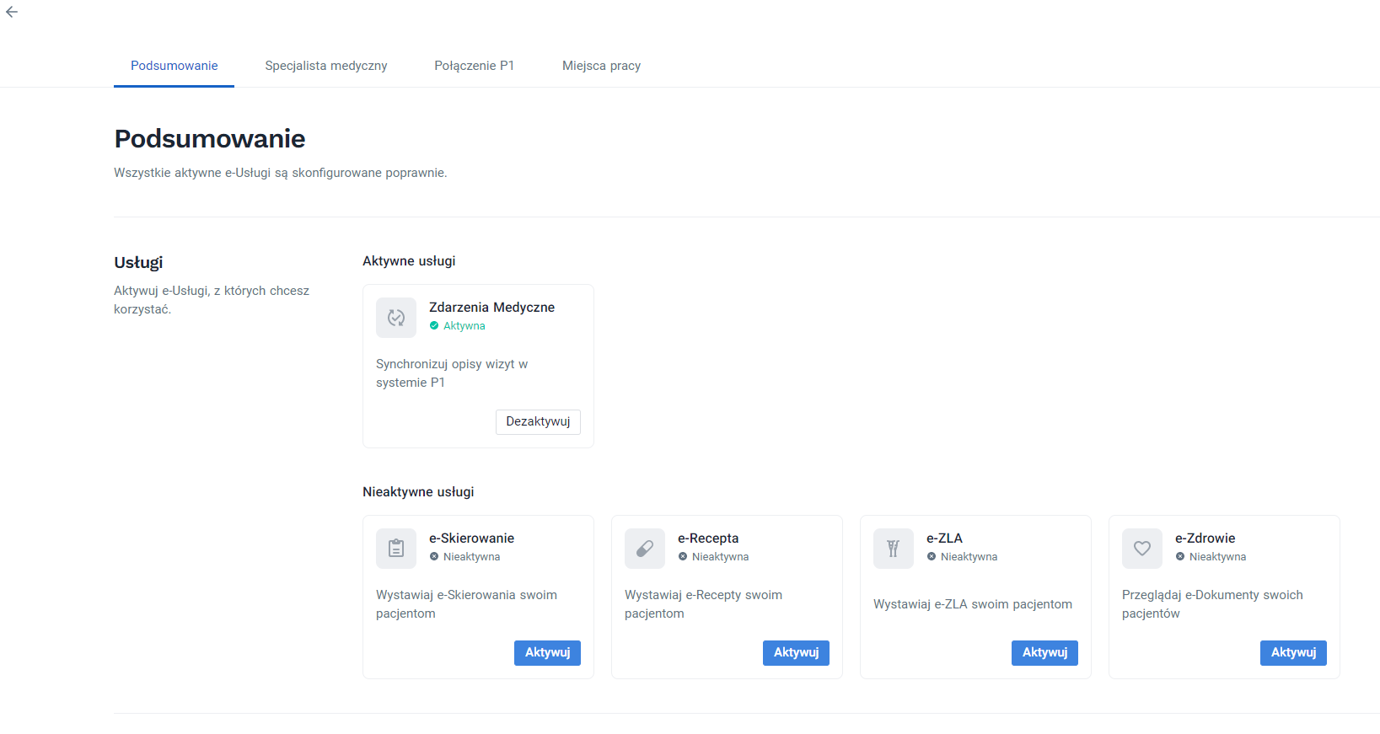
Task: Click the e-Recepta Nieaktywna status icon
Action: 683,557
